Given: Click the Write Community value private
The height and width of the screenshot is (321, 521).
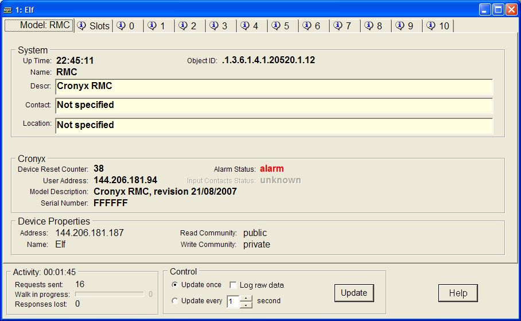Looking at the screenshot, I should click(256, 245).
